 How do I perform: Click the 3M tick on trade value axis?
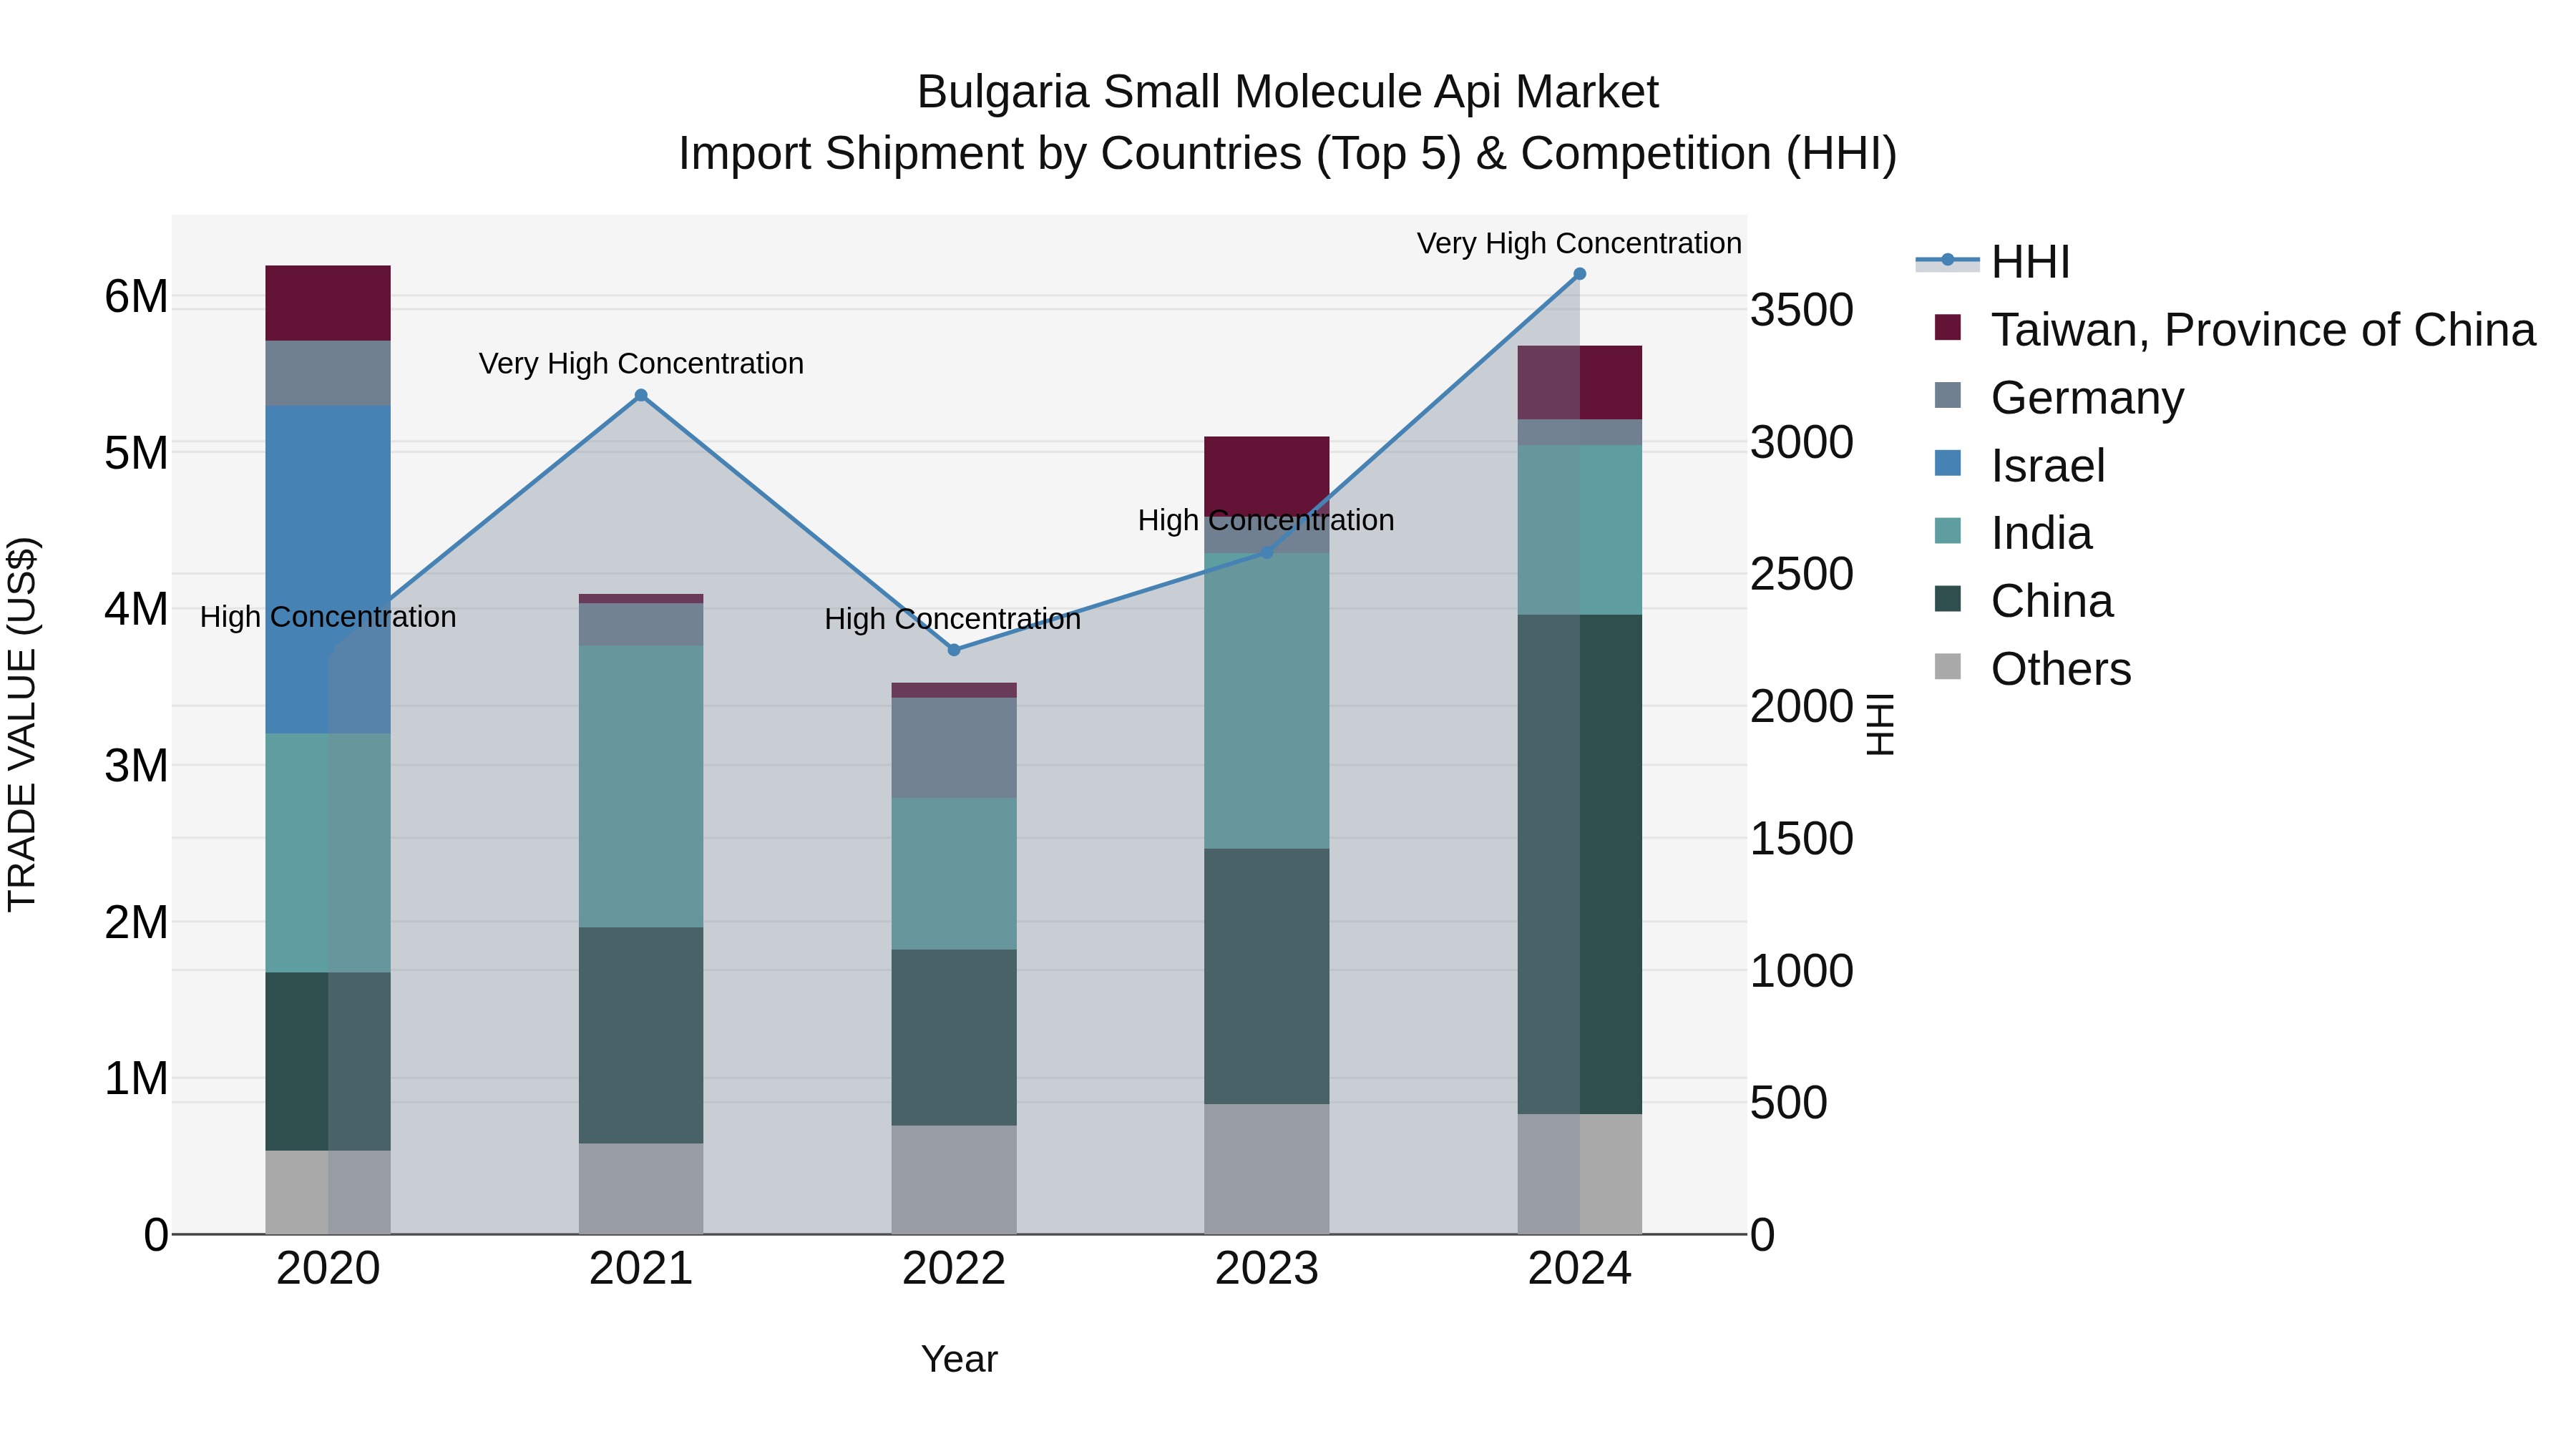tap(137, 765)
